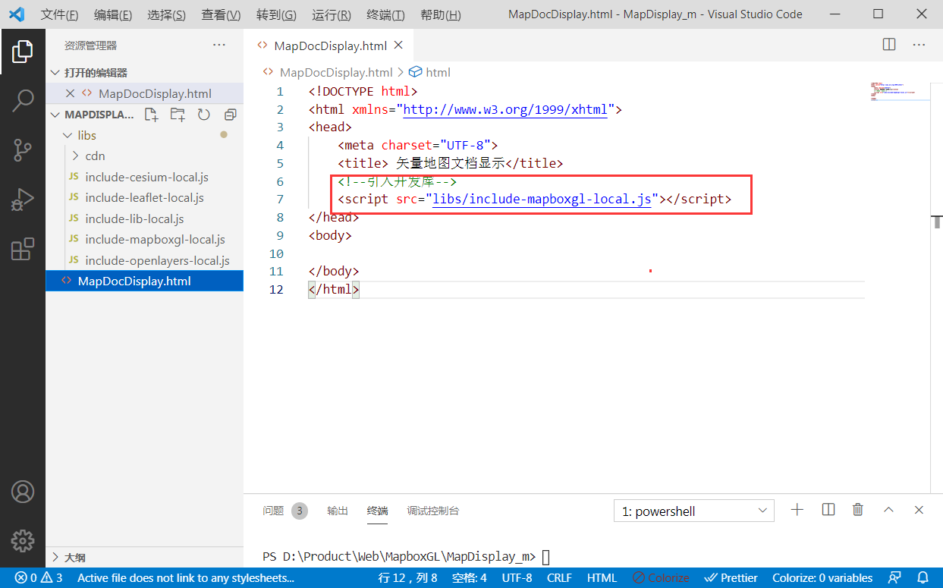Open include-mapboxgl-local.js file
Viewport: 943px width, 588px height.
click(x=144, y=239)
